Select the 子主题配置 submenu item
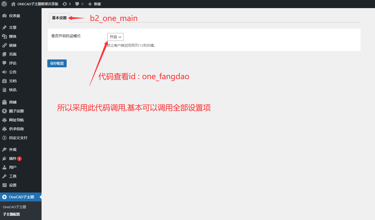 [x=11, y=214]
